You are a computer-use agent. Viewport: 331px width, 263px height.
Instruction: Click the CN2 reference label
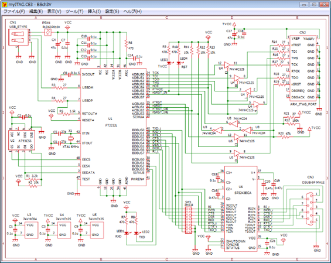point(302,32)
